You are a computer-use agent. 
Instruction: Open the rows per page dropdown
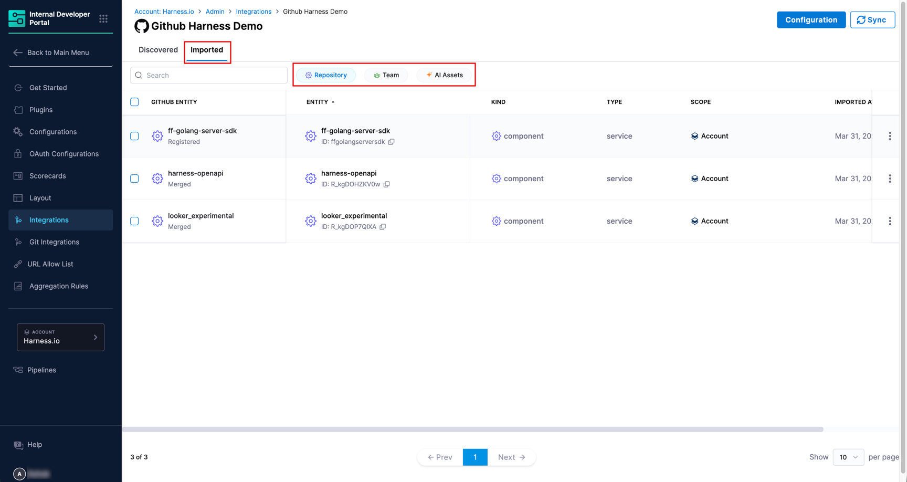[848, 457]
